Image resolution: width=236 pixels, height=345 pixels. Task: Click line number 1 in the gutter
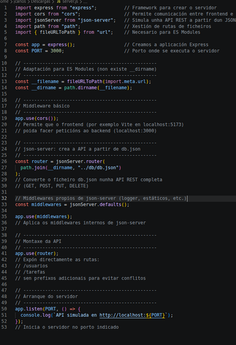pyautogui.click(x=6, y=7)
